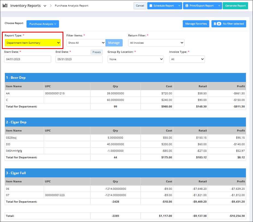
Task: Click profit -$1,812.00
Action: (238, 195)
